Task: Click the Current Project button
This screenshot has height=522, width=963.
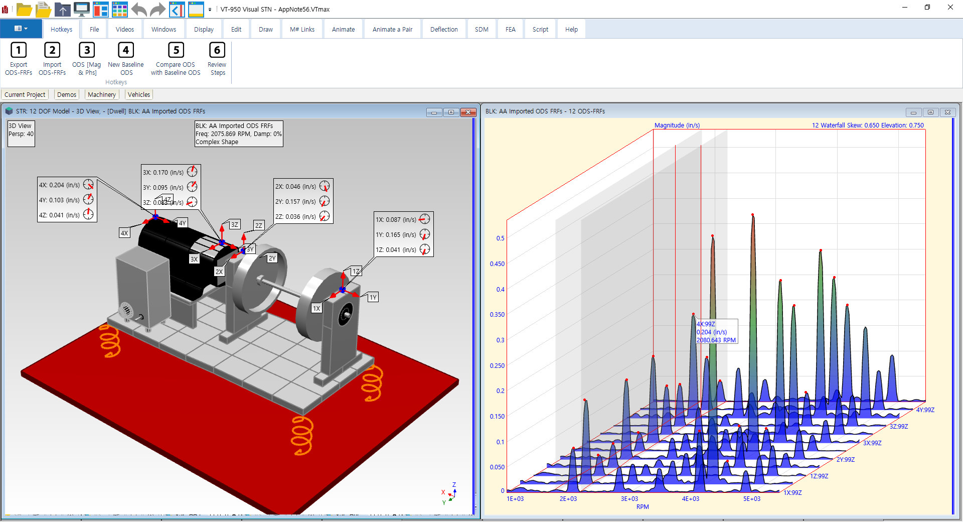Action: coord(25,94)
